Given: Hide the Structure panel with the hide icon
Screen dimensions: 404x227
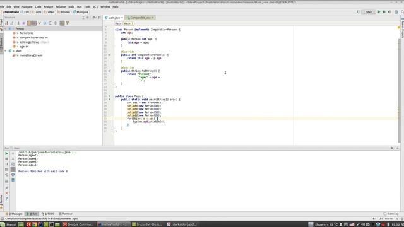Looking at the screenshot, I should [x=100, y=18].
